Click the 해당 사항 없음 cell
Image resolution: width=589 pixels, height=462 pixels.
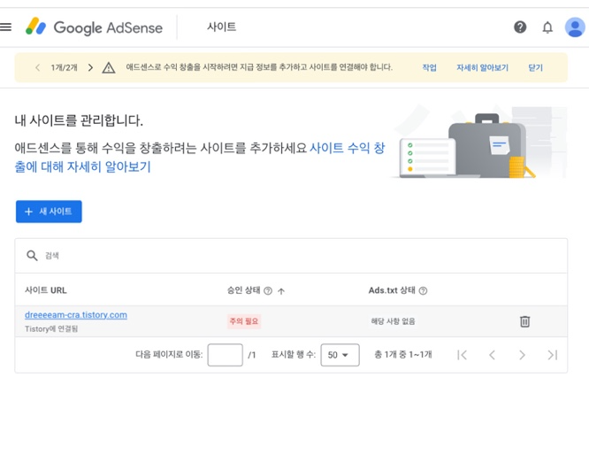393,321
